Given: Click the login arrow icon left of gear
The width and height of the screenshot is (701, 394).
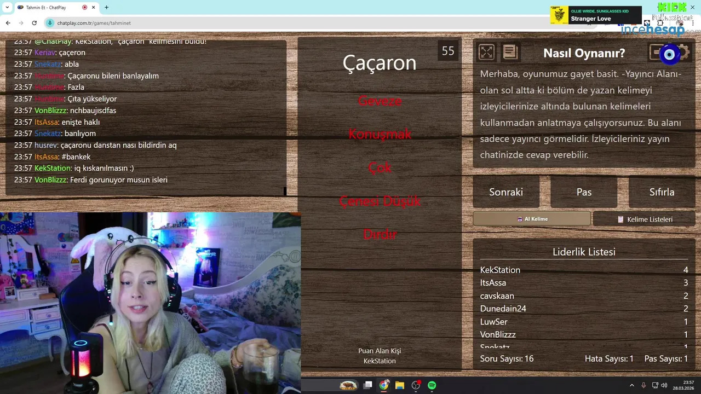Looking at the screenshot, I should pyautogui.click(x=657, y=52).
